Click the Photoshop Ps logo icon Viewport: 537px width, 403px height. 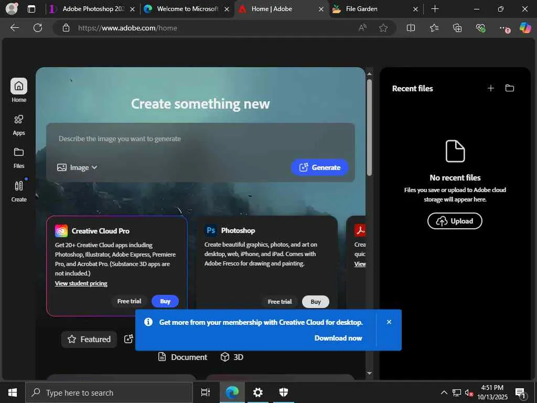coord(211,230)
